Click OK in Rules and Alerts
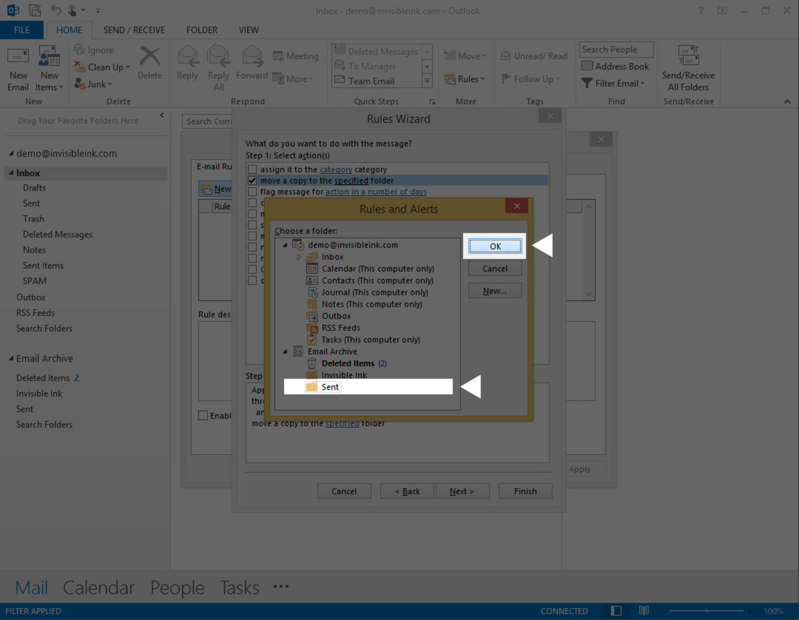The image size is (799, 620). (495, 246)
